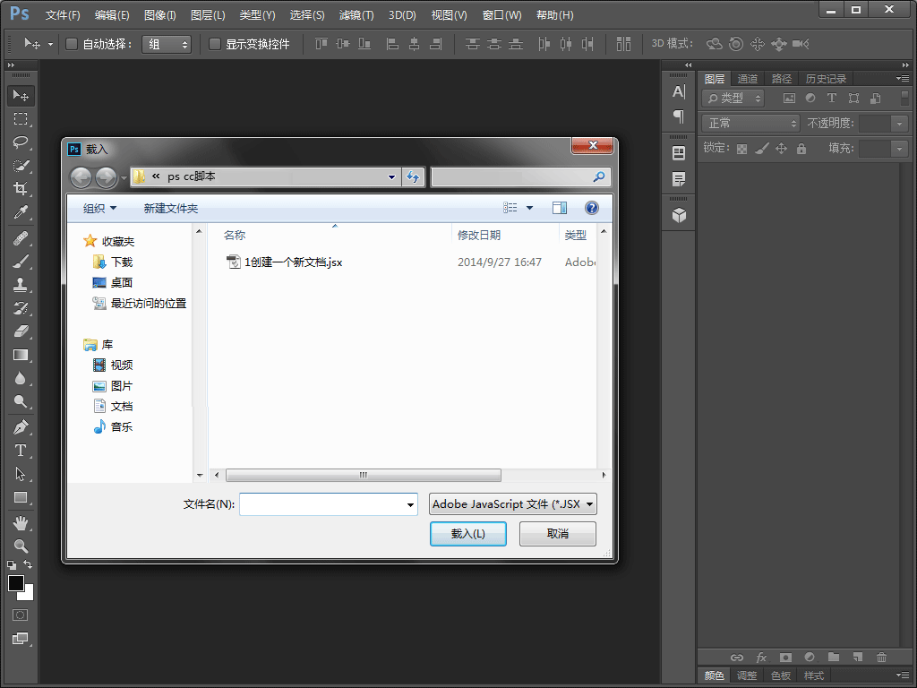Select the Pen tool
This screenshot has width=917, height=688.
21,427
